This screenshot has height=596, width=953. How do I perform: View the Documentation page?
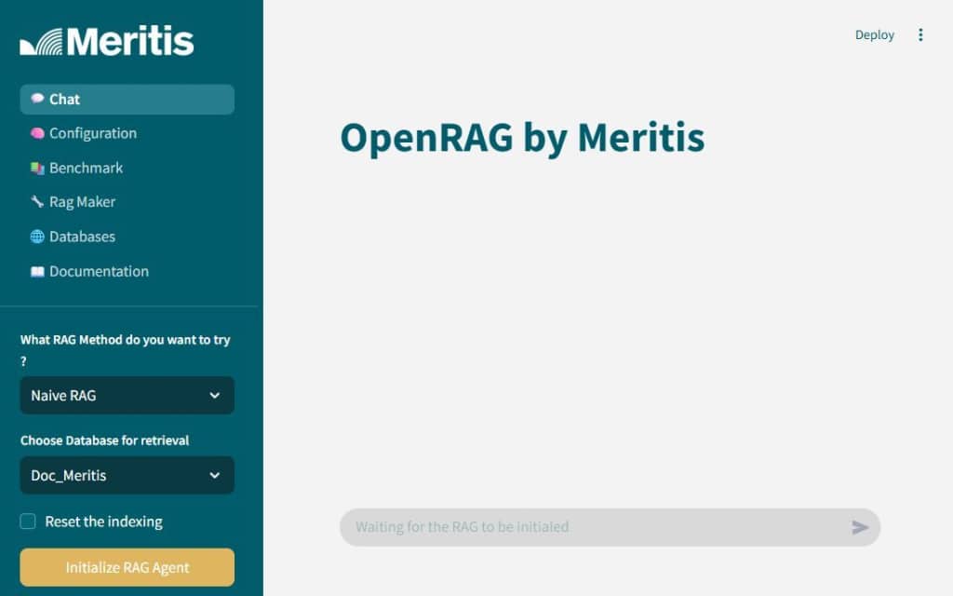click(127, 271)
